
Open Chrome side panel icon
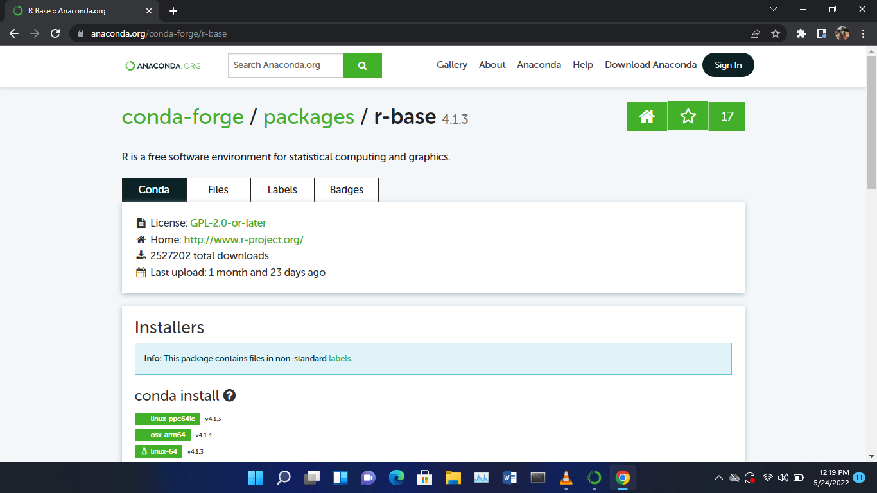click(821, 33)
